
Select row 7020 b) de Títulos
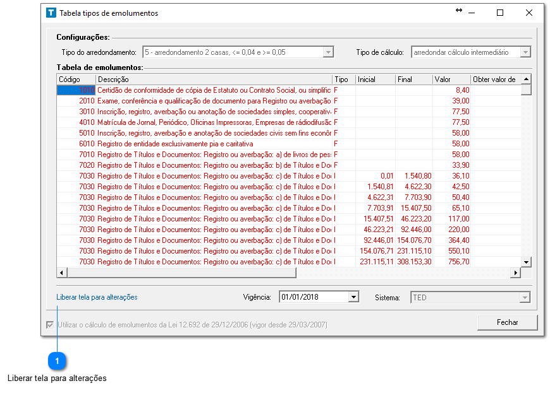click(x=289, y=165)
